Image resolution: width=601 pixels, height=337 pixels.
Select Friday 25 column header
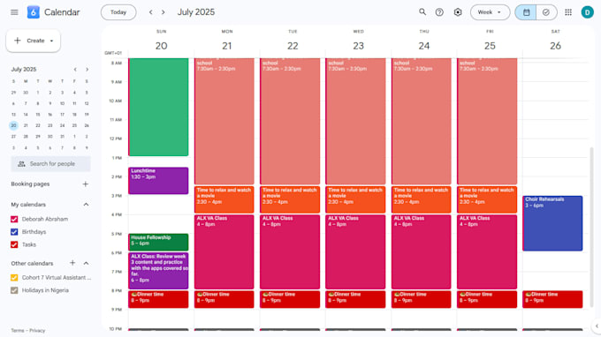point(490,41)
